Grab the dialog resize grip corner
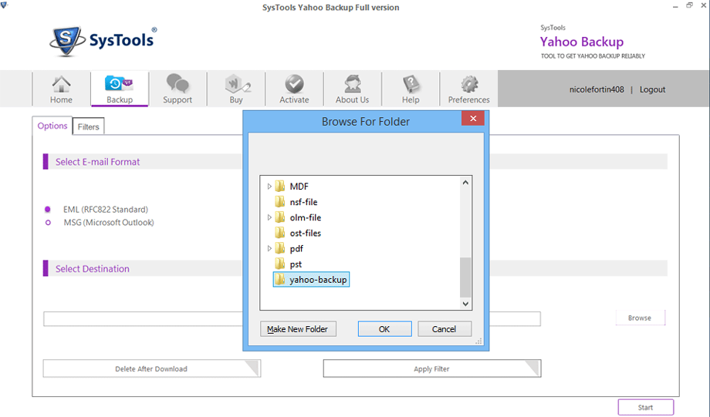The width and height of the screenshot is (710, 417). tap(478, 341)
